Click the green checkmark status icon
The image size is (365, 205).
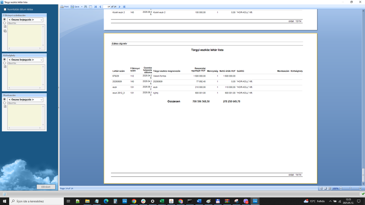coord(363,194)
